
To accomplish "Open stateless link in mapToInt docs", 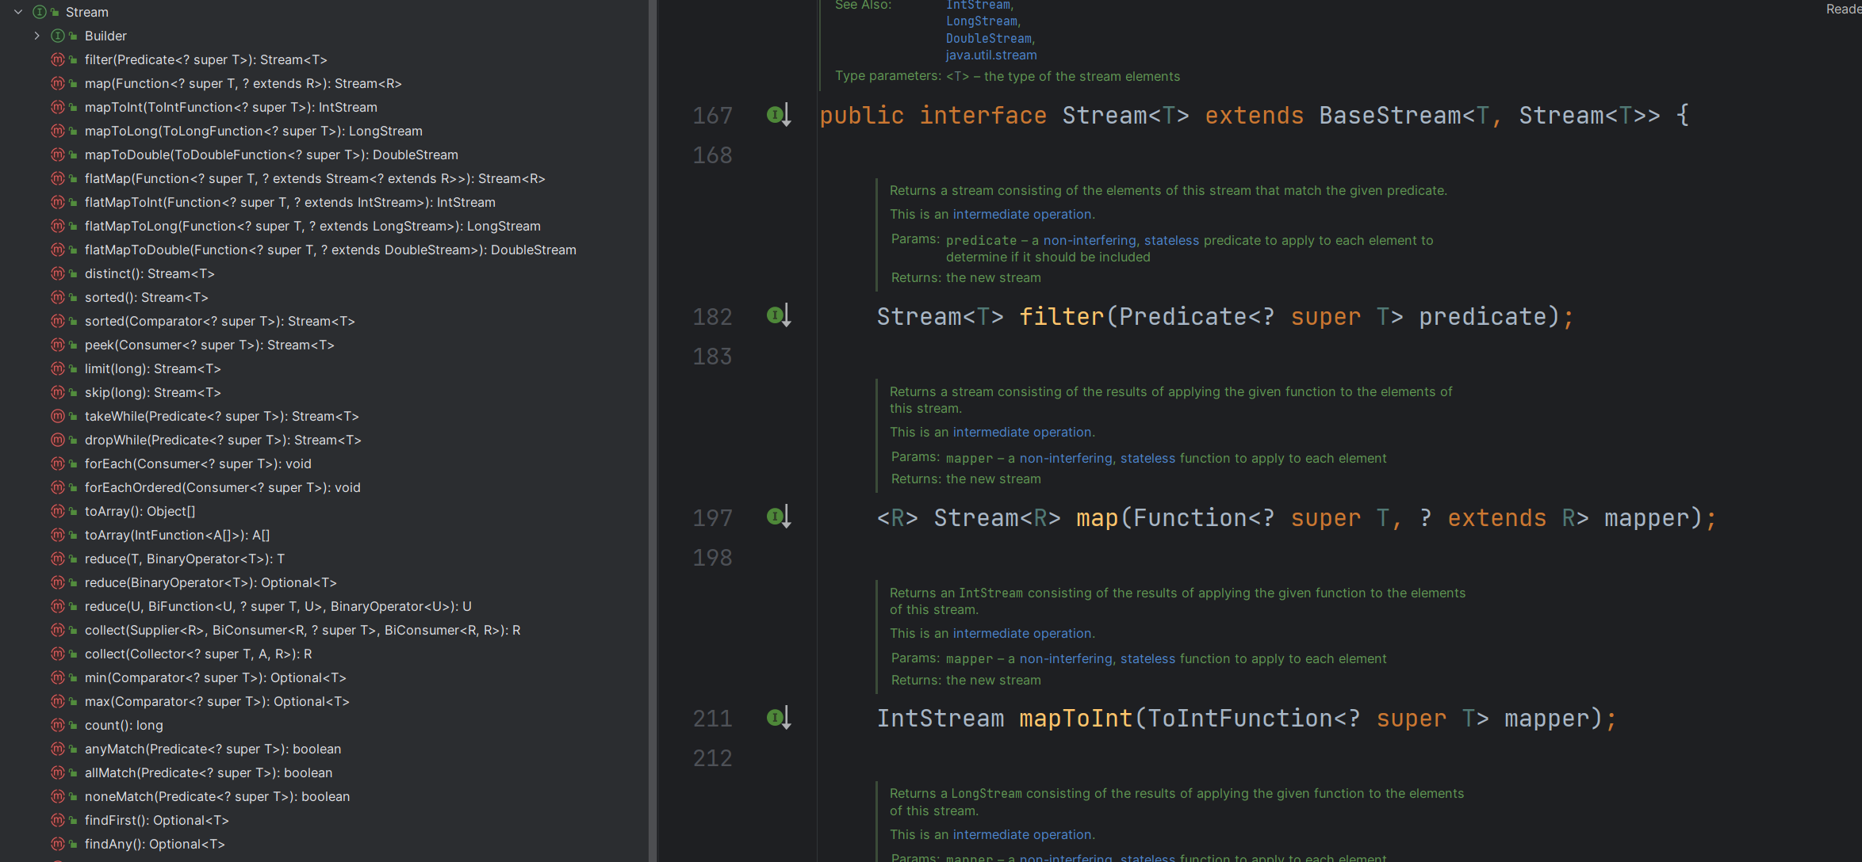I will 1147,658.
